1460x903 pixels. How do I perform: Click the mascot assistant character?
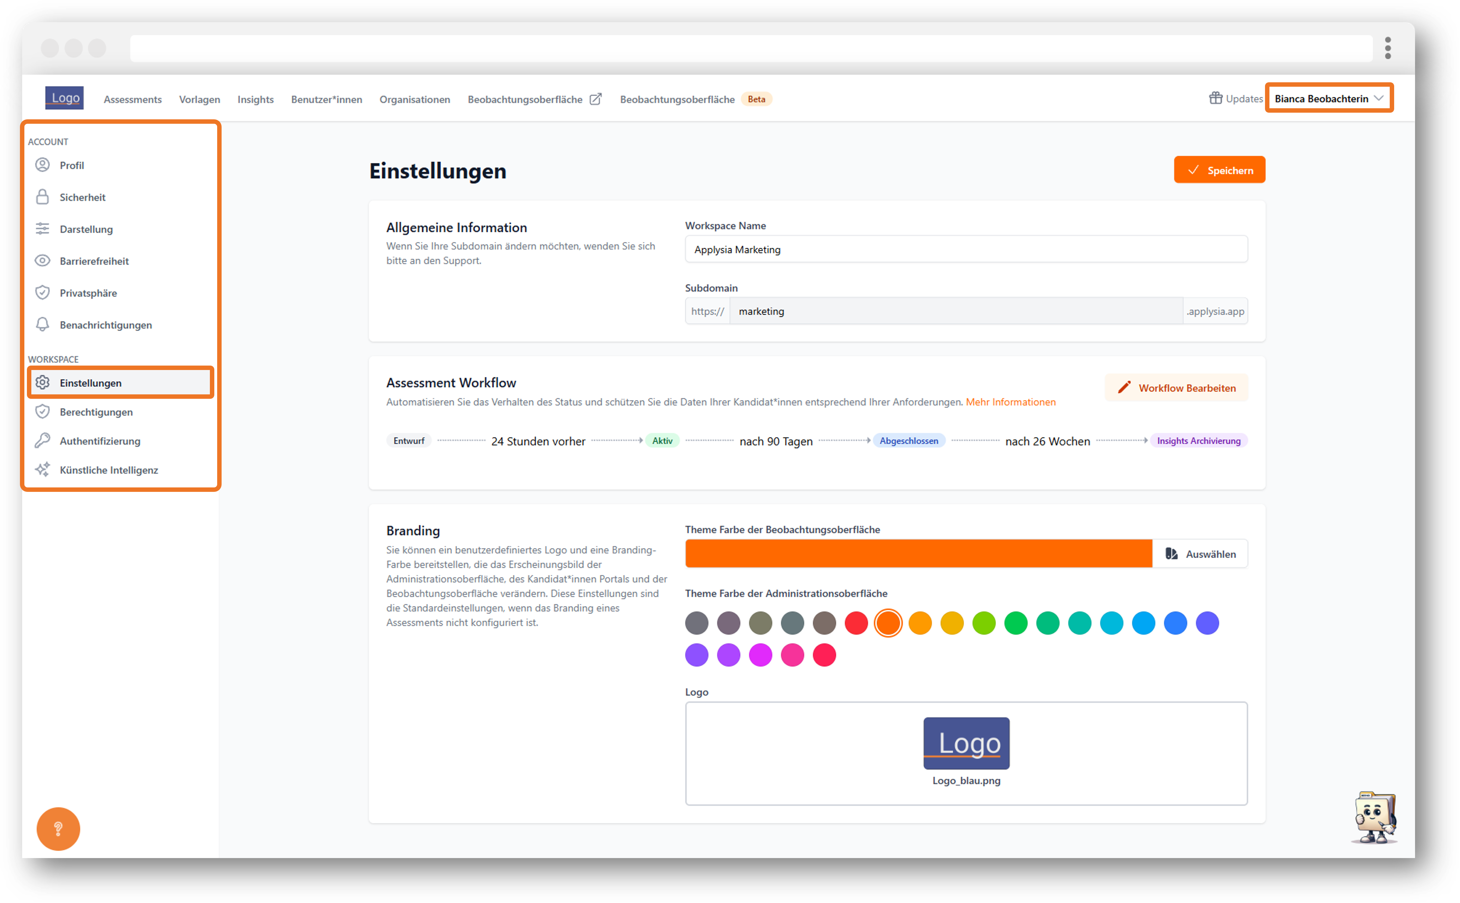[x=1375, y=817]
